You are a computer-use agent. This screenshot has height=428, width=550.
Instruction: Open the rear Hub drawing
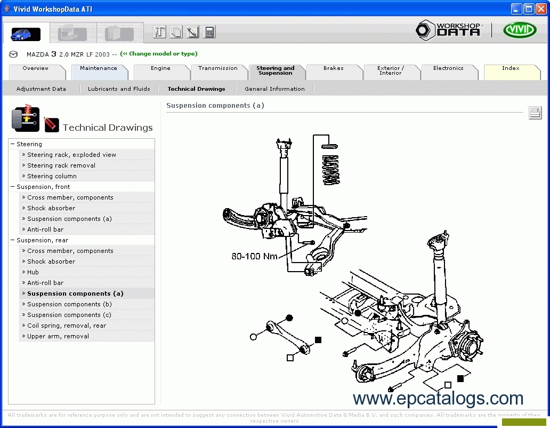(x=87, y=272)
